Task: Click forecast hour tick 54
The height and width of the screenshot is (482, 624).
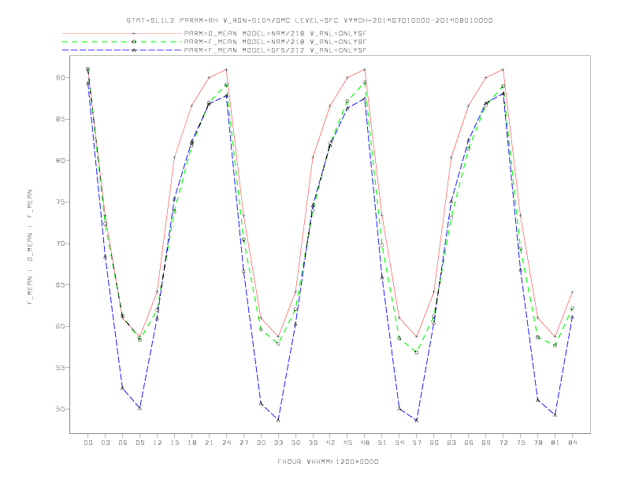Action: pyautogui.click(x=399, y=443)
